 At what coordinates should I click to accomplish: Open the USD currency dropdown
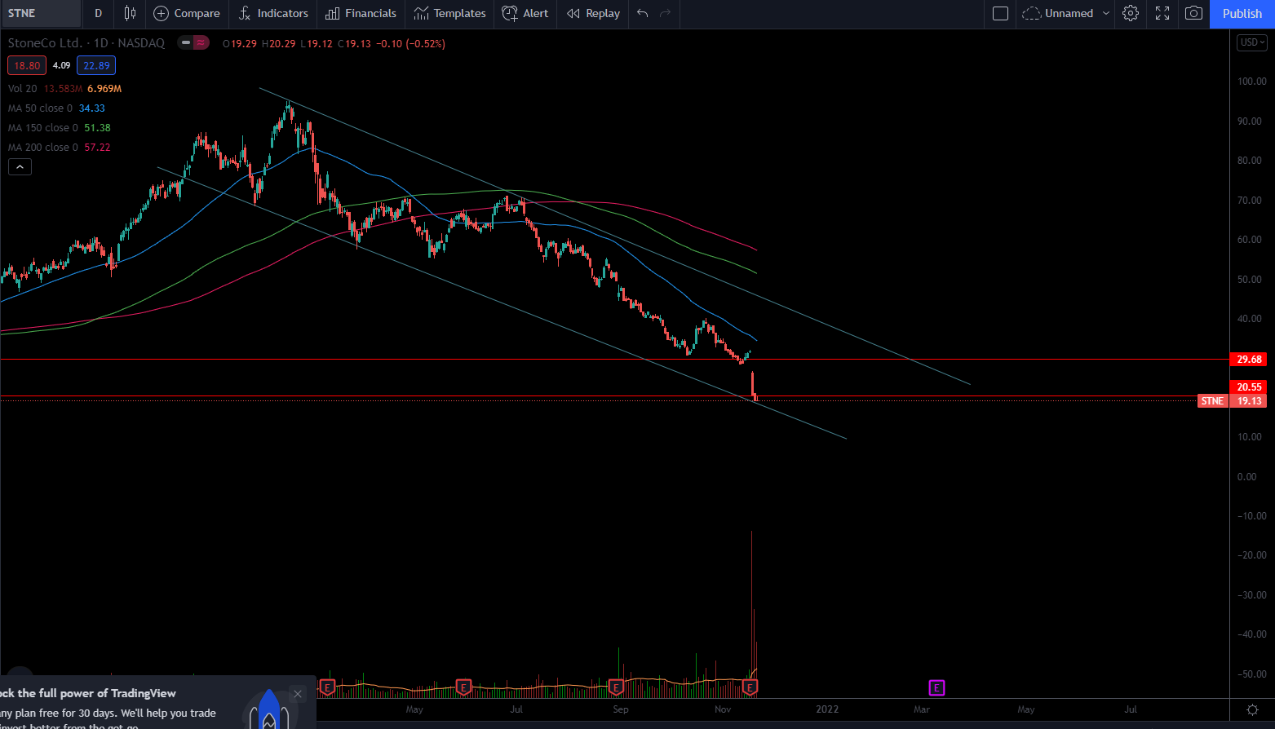tap(1252, 42)
